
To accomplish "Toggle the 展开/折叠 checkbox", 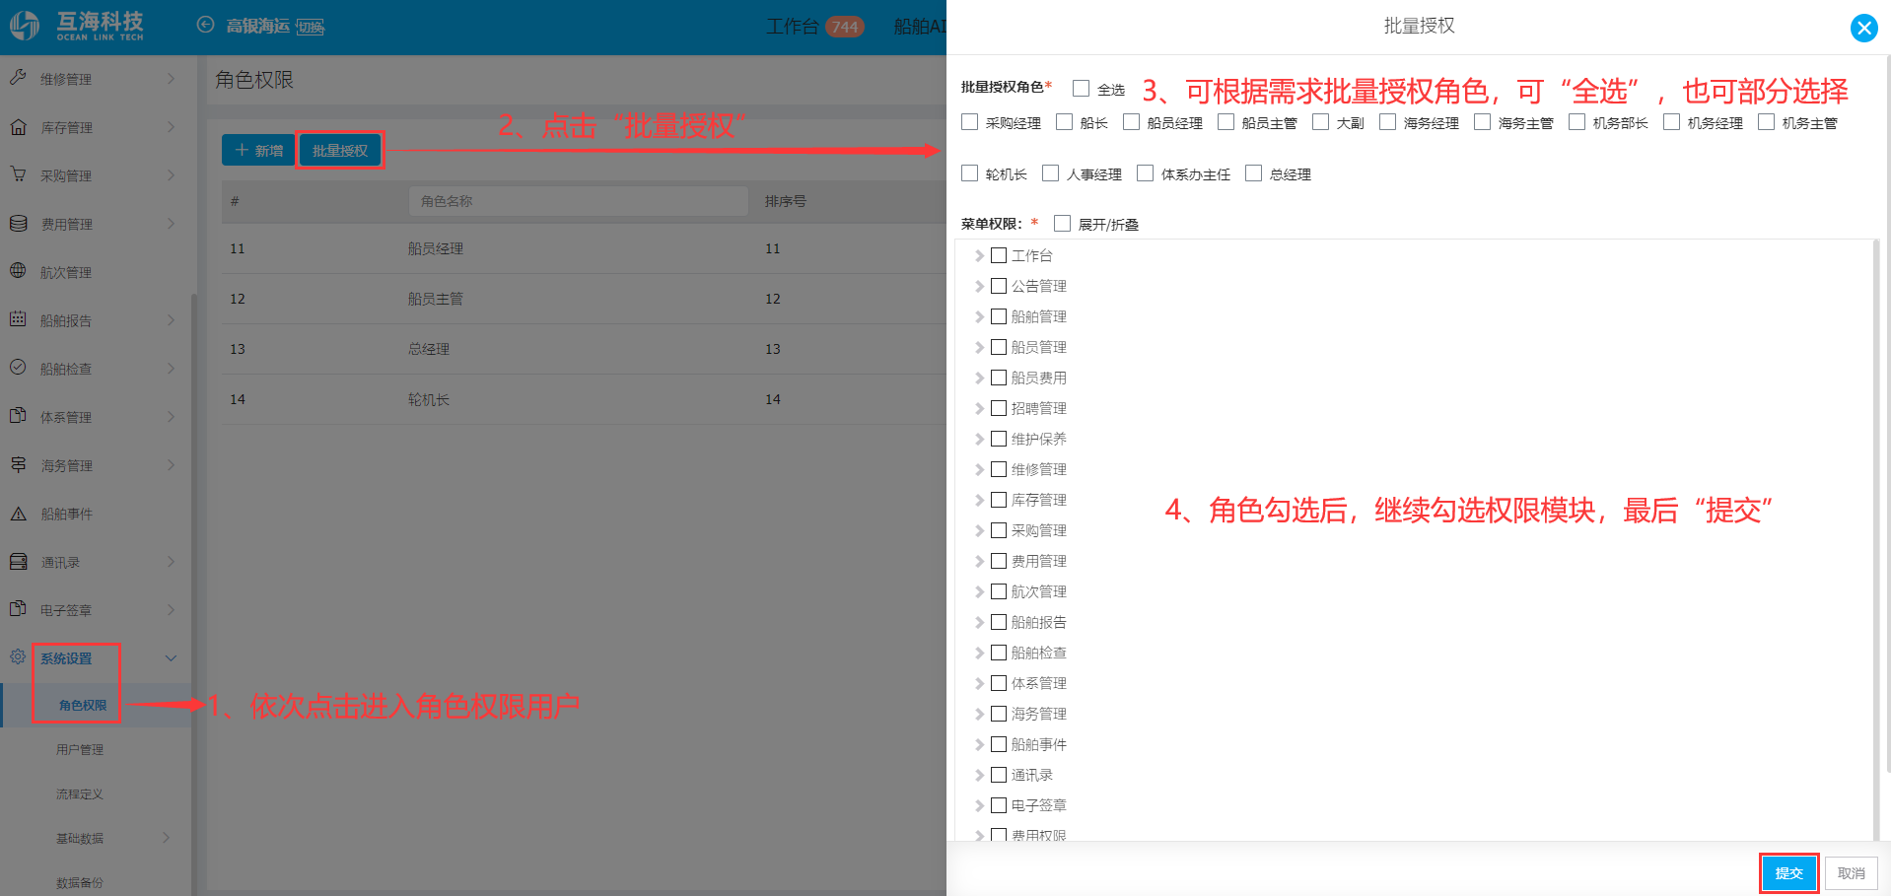I will coord(1062,224).
